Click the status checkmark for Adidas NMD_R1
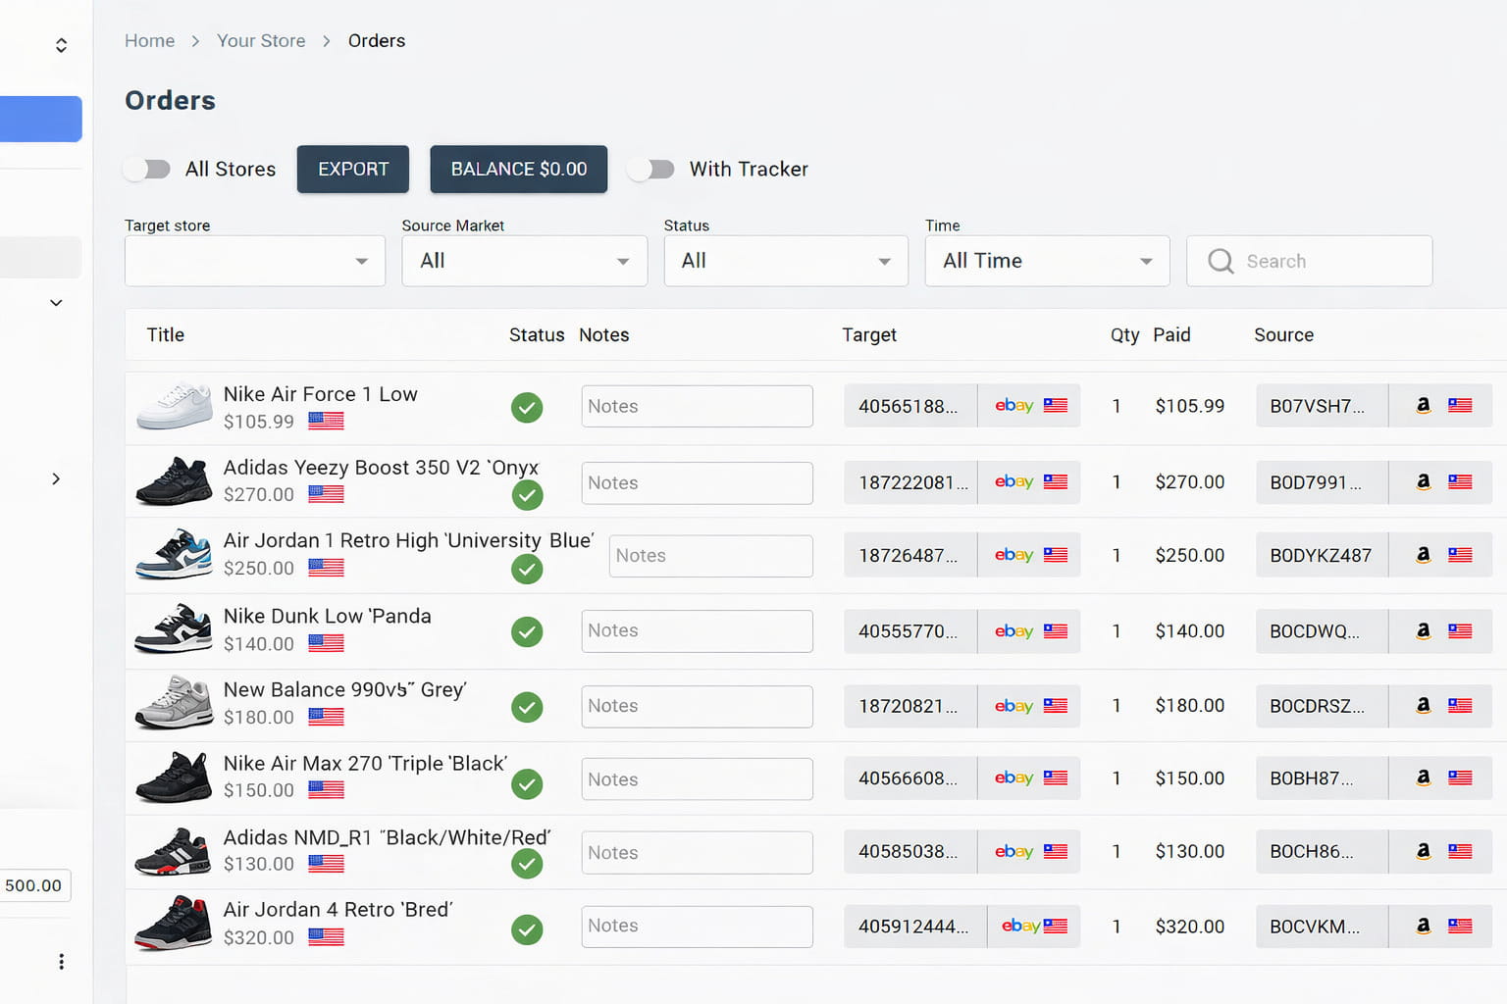Screen dimensions: 1507x1004 (527, 863)
